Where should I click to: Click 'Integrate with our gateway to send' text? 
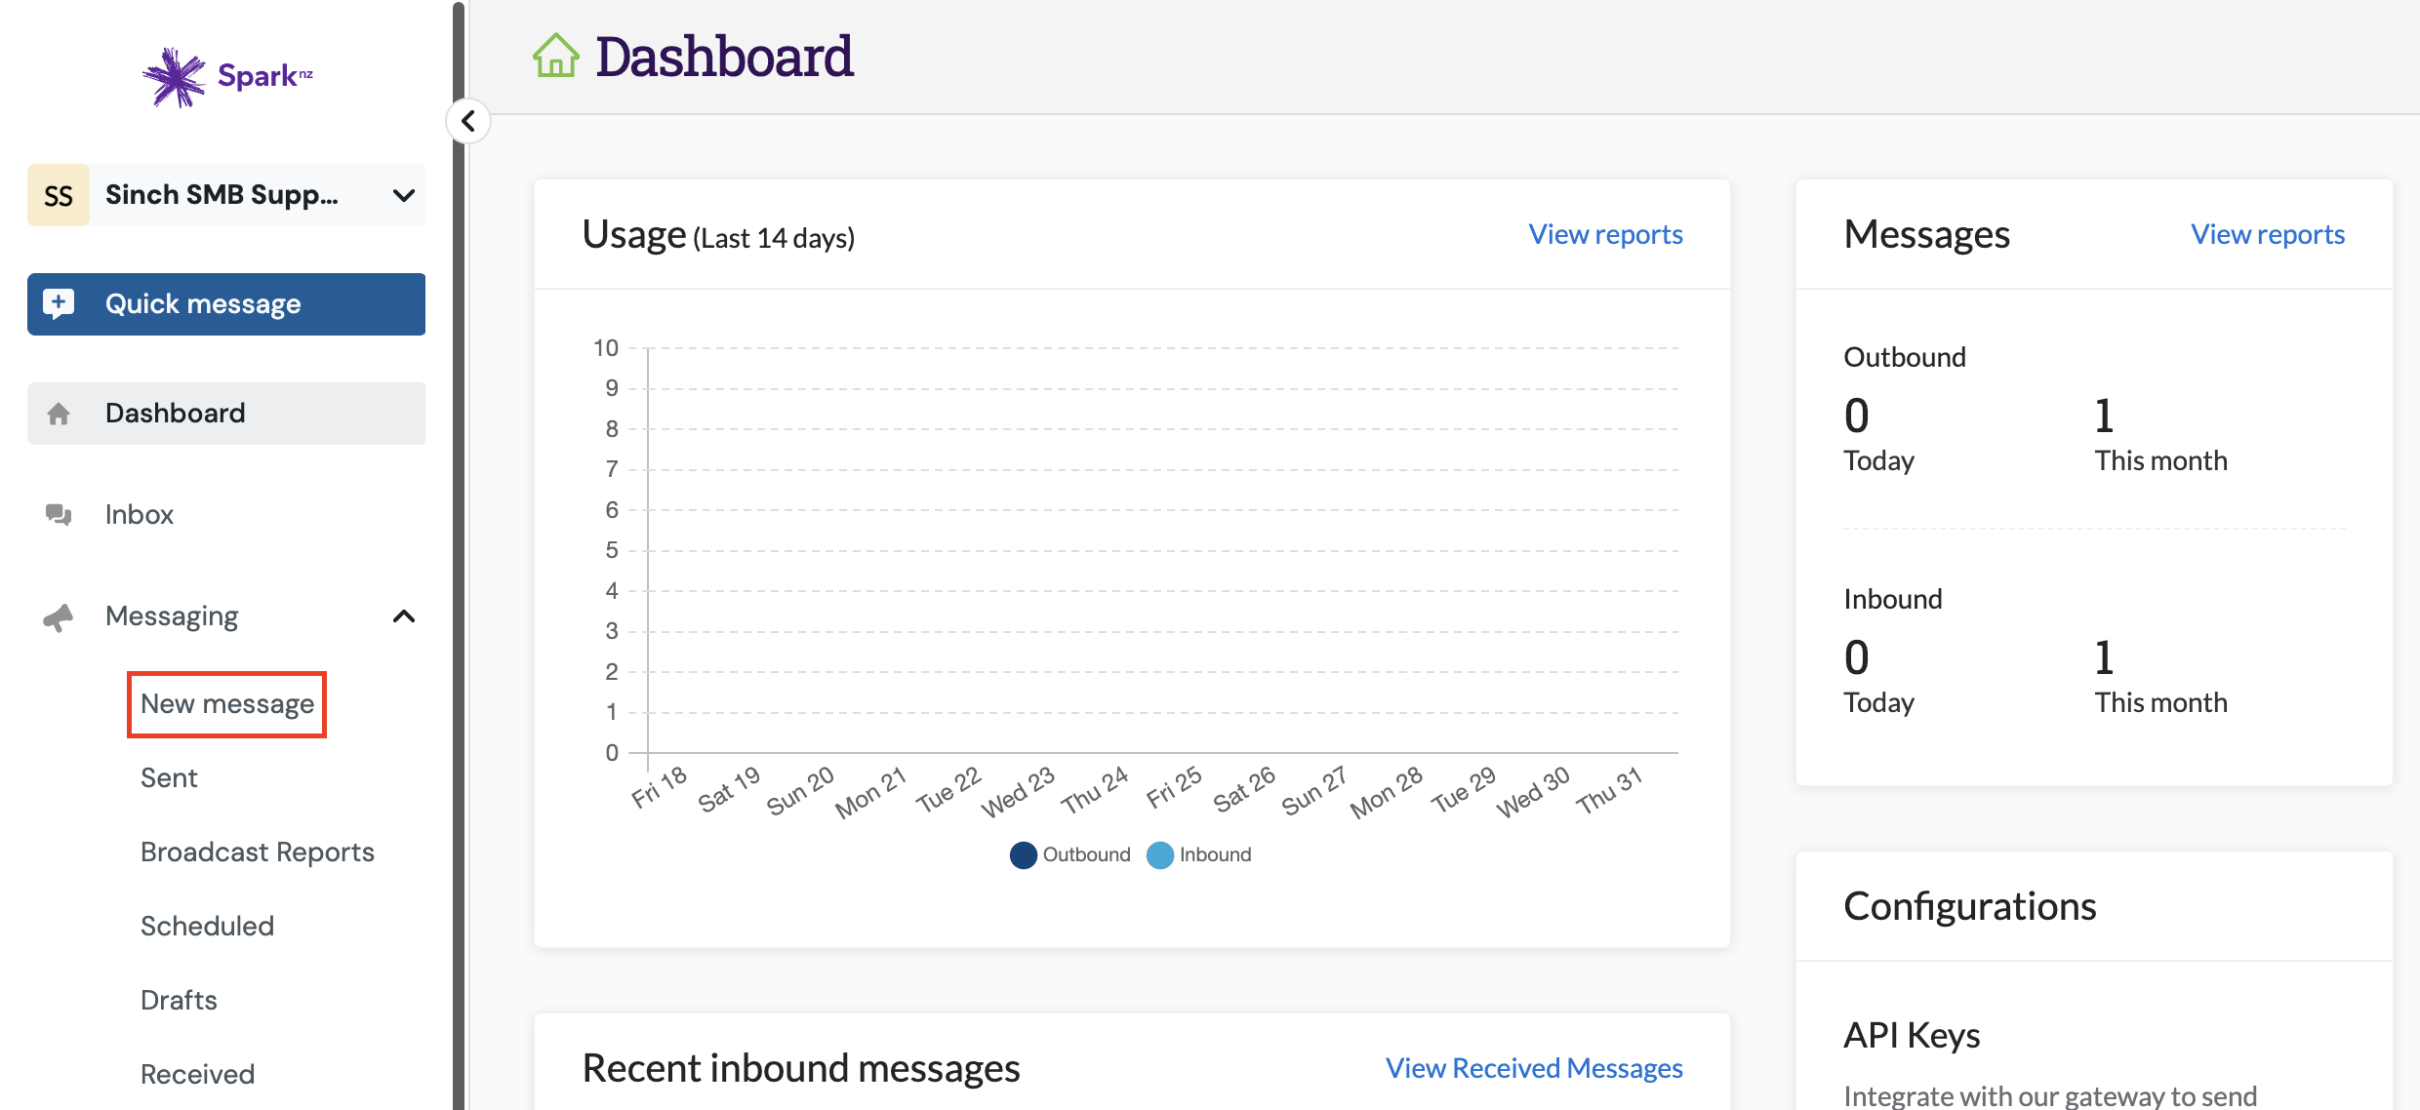(2050, 1096)
